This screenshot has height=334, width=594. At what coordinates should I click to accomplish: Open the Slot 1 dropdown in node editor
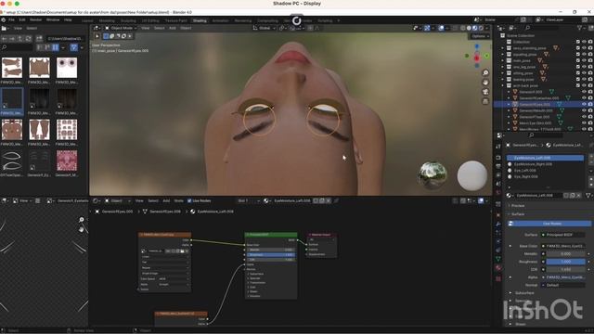pos(249,200)
